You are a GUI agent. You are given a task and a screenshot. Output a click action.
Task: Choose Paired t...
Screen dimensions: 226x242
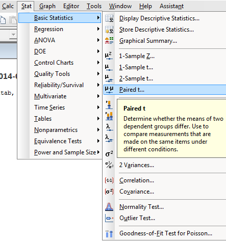click(165, 90)
